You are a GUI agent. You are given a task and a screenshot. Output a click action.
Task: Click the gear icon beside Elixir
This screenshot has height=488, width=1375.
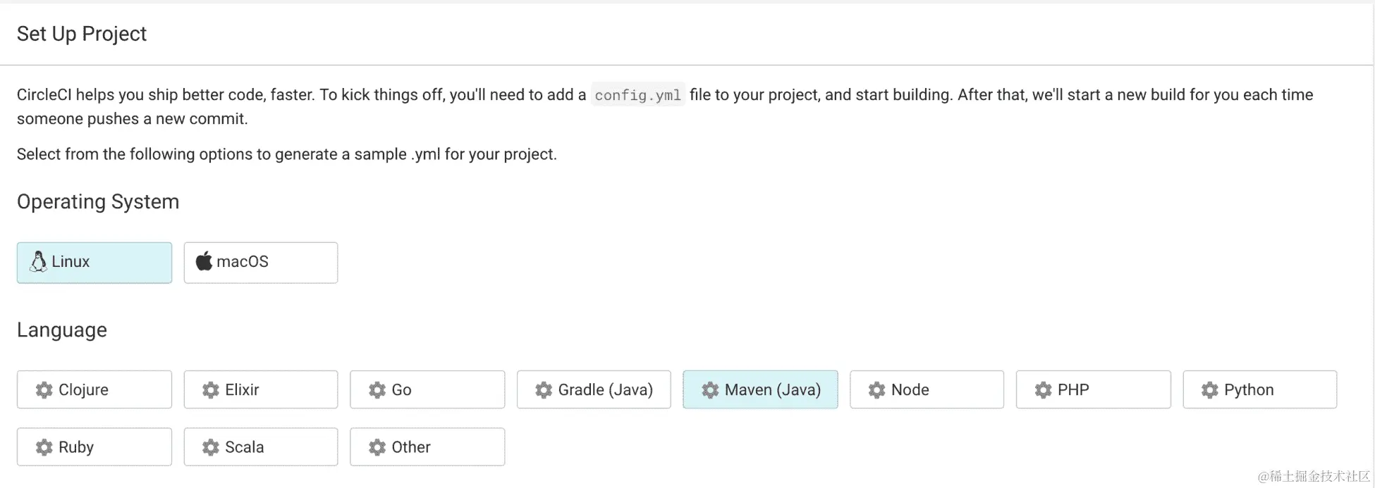[x=211, y=390]
